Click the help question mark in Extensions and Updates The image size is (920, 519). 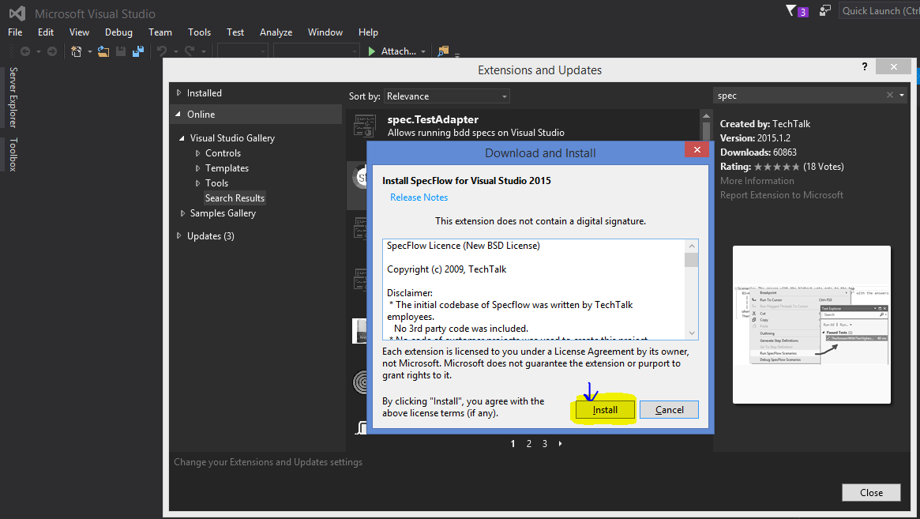[x=864, y=67]
